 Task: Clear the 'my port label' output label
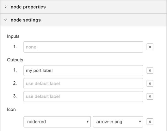(150, 71)
